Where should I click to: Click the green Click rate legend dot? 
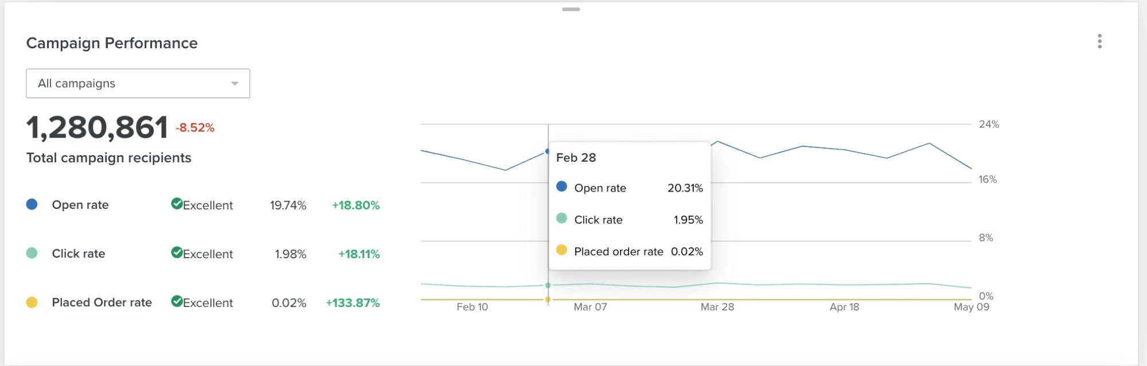tap(32, 253)
